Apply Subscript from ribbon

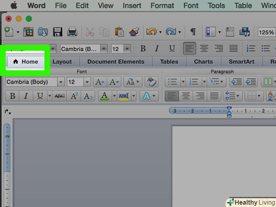click(x=88, y=96)
